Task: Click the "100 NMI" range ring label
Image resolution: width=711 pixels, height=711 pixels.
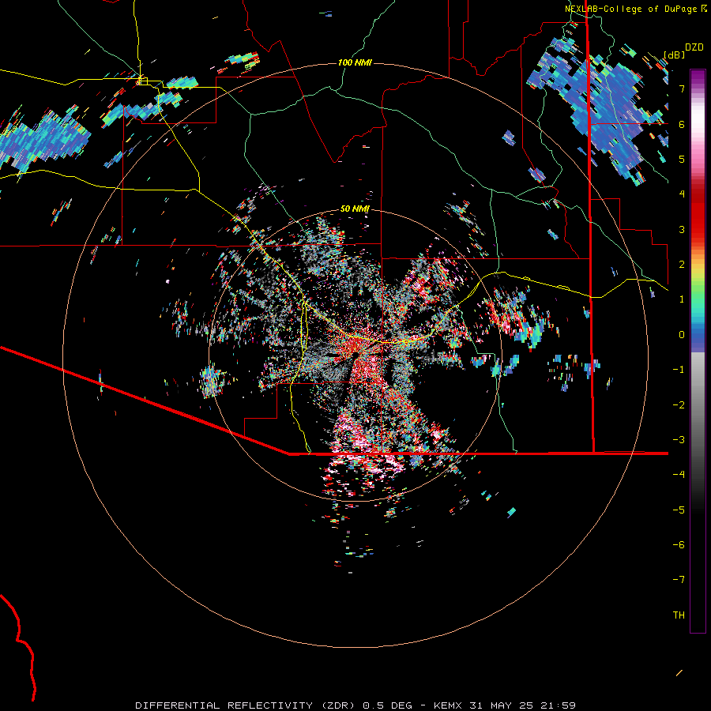Action: click(355, 62)
